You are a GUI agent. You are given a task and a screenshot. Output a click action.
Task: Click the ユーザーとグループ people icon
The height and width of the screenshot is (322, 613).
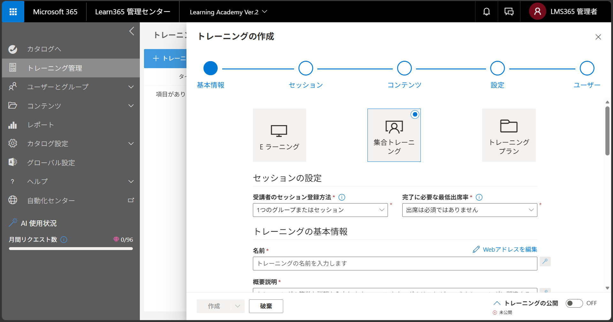[x=13, y=87]
